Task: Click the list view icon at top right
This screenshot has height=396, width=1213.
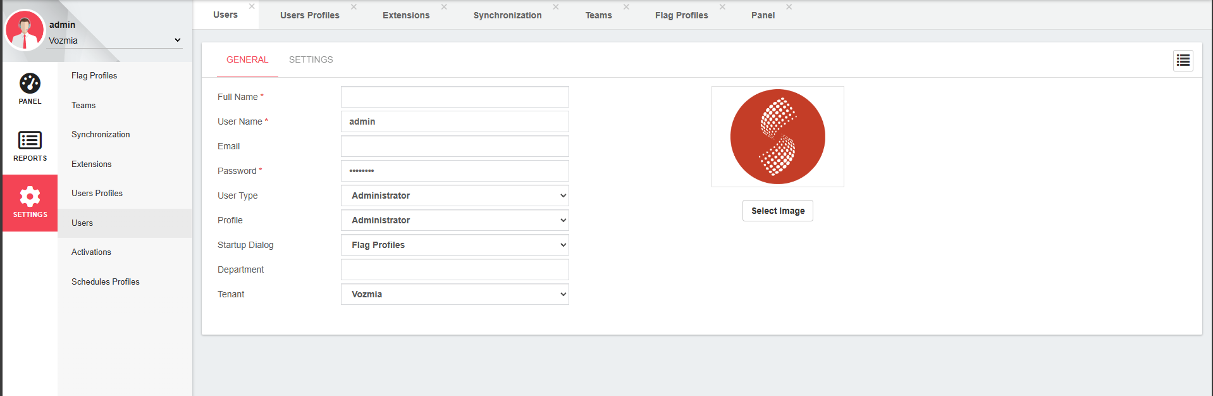Action: (1183, 61)
